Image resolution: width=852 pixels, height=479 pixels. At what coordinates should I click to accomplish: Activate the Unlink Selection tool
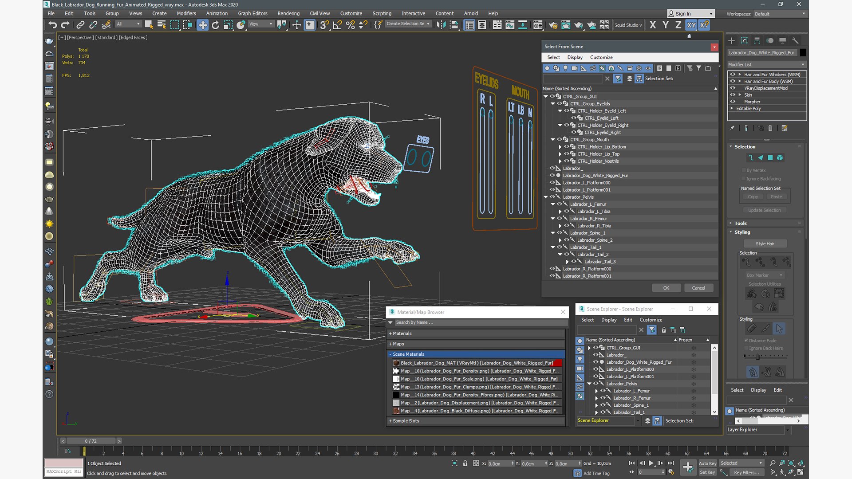(93, 25)
